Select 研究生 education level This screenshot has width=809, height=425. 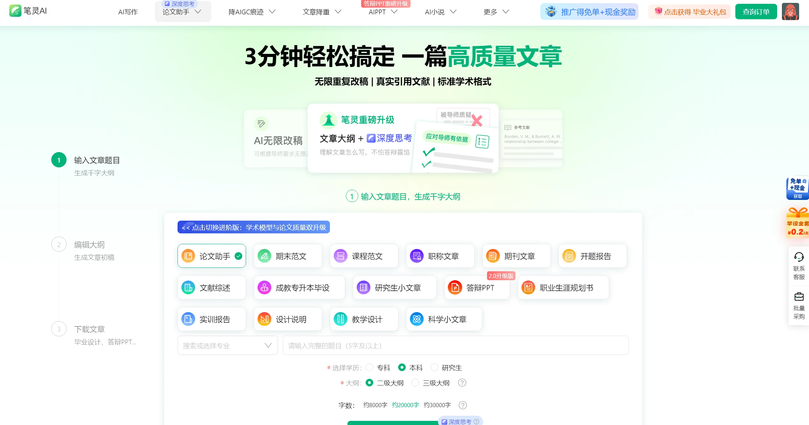434,367
